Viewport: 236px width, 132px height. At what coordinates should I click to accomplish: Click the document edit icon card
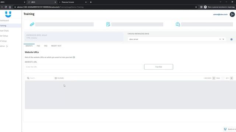pos(108,24)
